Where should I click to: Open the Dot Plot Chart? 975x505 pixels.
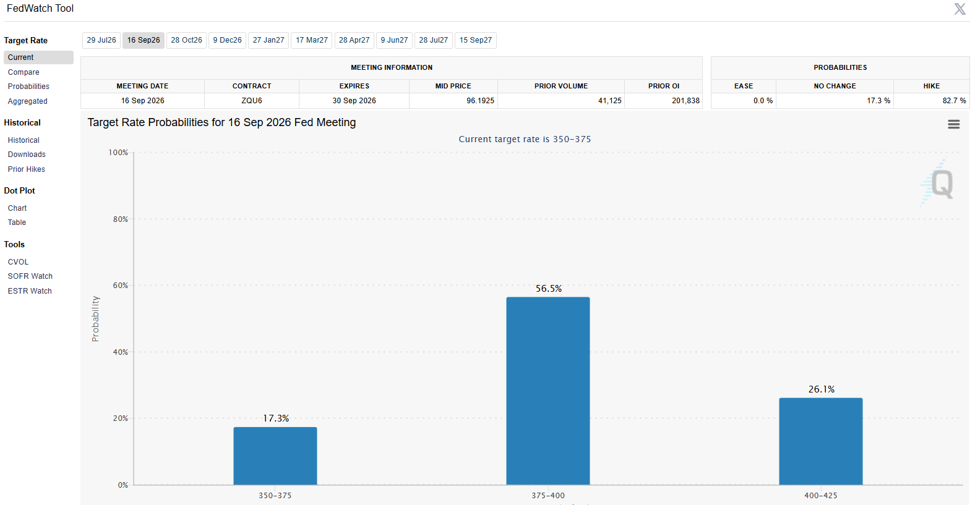click(x=17, y=208)
